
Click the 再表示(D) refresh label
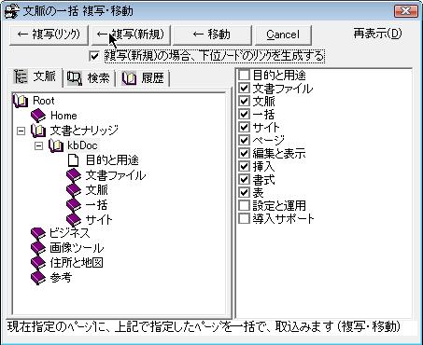pos(377,34)
